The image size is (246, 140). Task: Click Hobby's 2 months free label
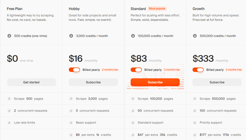point(110,70)
